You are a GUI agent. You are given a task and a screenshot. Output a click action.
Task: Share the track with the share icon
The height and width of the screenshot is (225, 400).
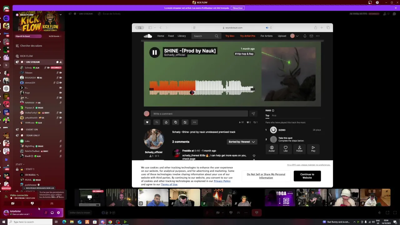(x=166, y=122)
